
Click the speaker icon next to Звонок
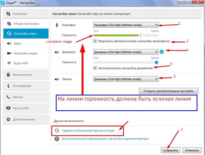click(x=57, y=79)
